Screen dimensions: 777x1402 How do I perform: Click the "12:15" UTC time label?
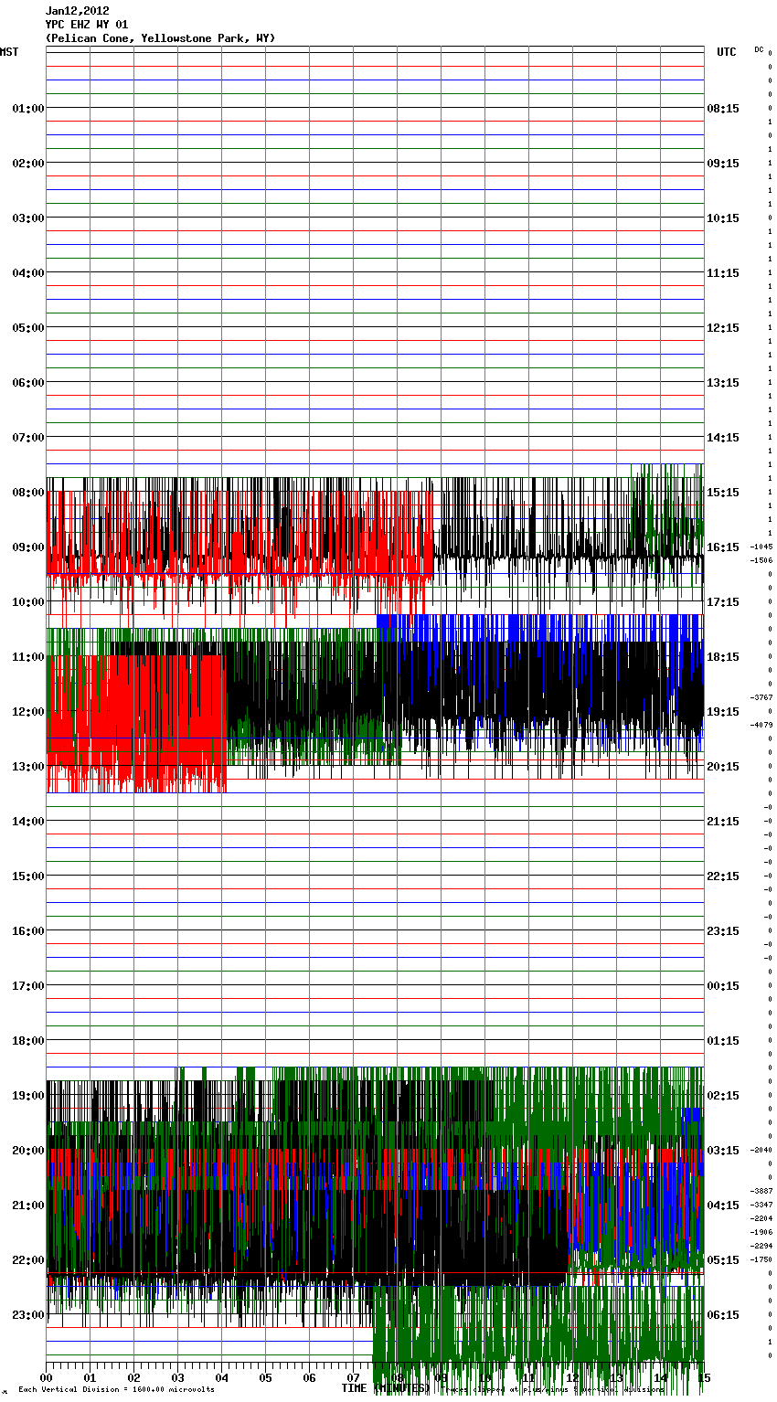(723, 328)
